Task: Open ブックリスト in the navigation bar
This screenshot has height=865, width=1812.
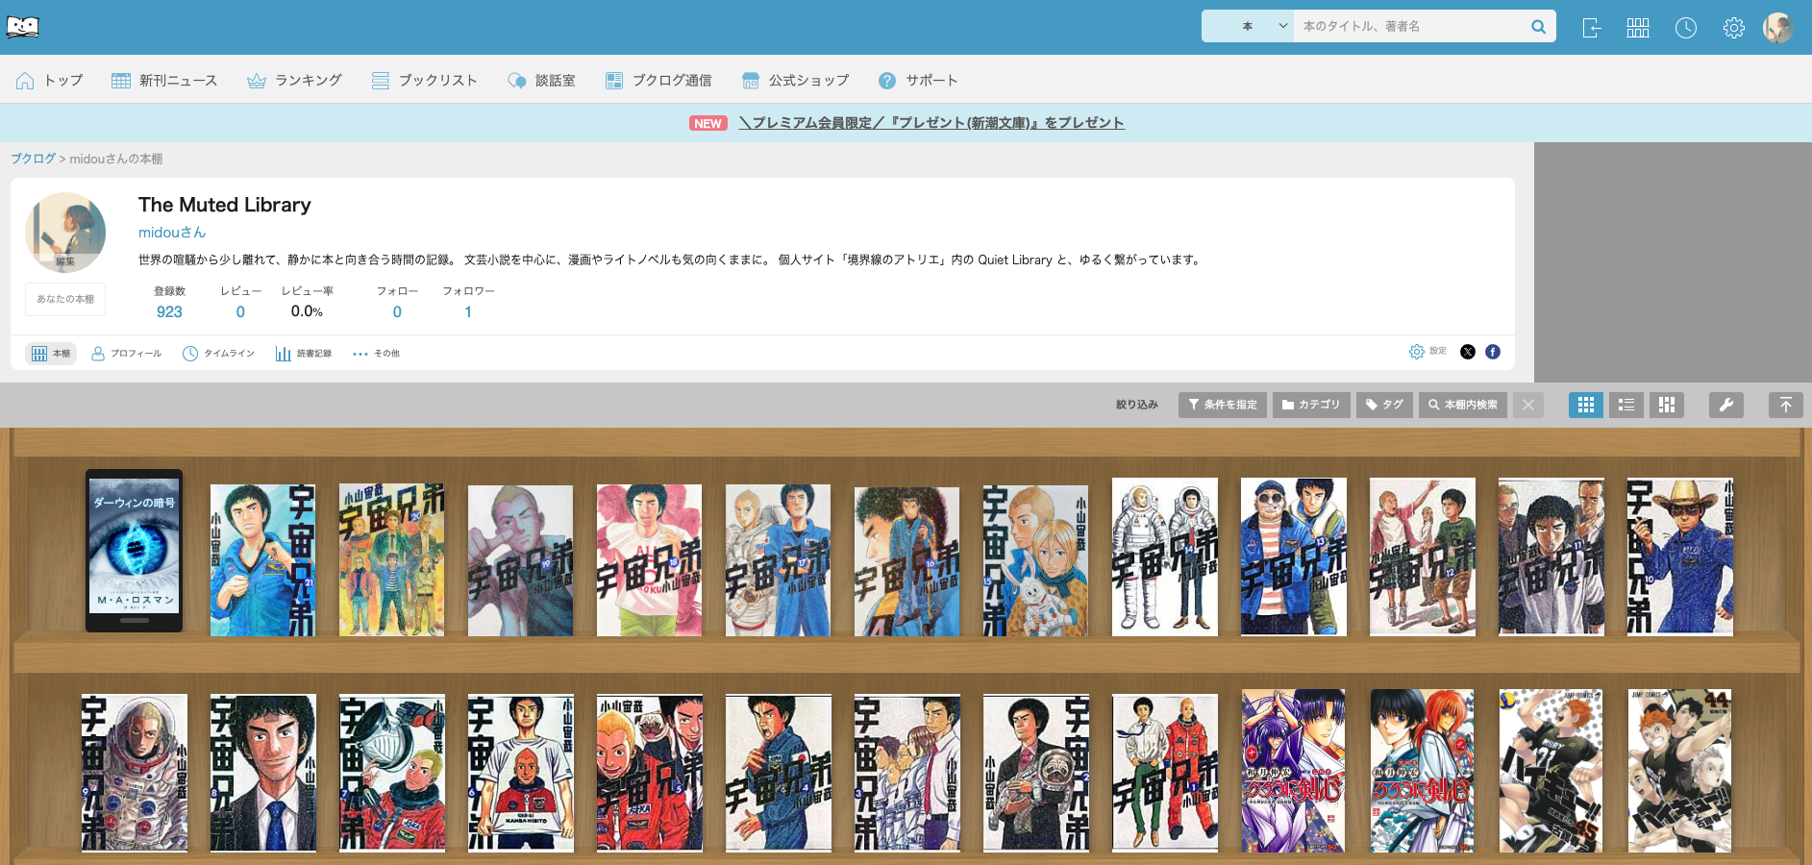Action: [x=425, y=81]
